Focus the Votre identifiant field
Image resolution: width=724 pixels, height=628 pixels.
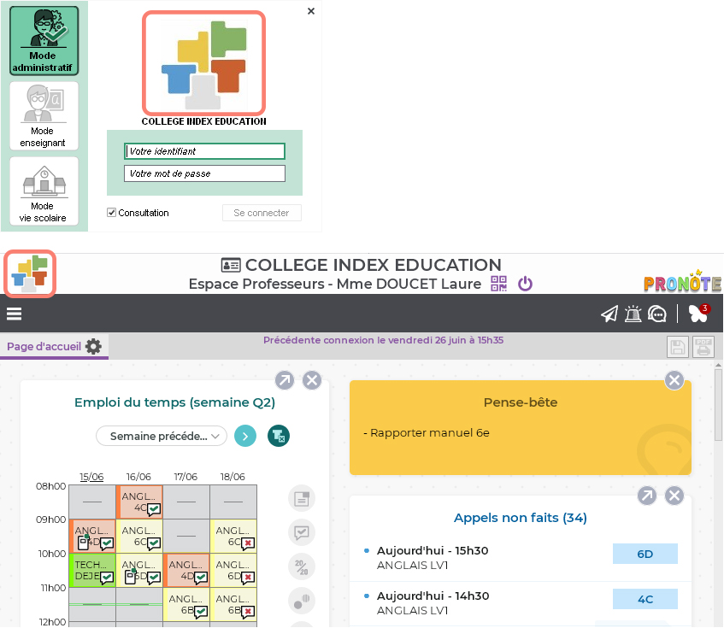coord(204,151)
